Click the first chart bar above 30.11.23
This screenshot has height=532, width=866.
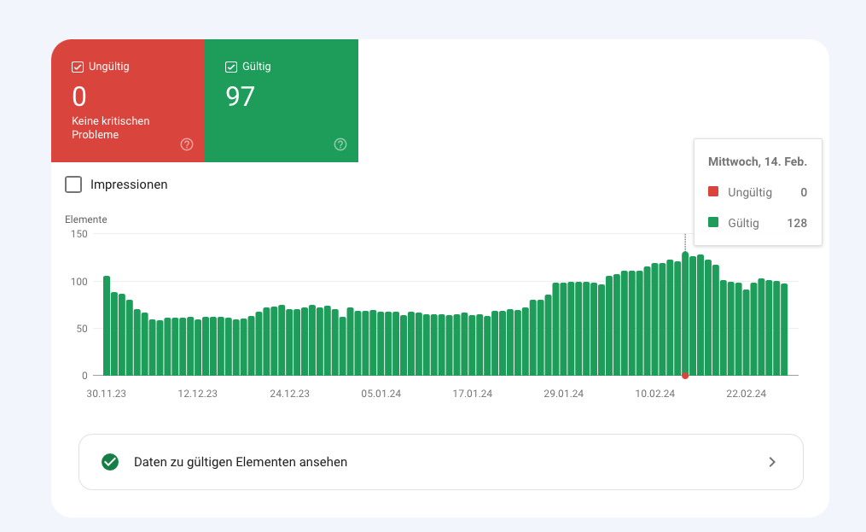tap(107, 326)
